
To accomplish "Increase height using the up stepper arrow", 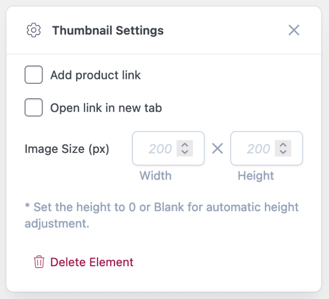I will click(x=283, y=145).
